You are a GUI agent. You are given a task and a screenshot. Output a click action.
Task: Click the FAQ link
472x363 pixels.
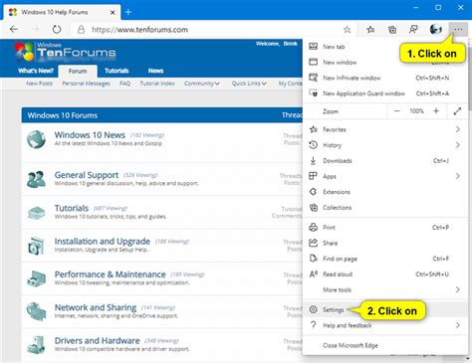pyautogui.click(x=124, y=84)
